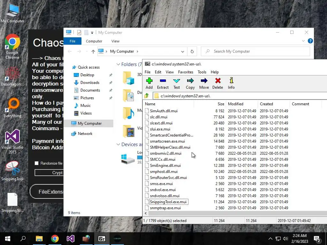This screenshot has height=245, width=327.
Task: Click the 7-Zip horizontal scrollbar track
Action: (x=238, y=213)
